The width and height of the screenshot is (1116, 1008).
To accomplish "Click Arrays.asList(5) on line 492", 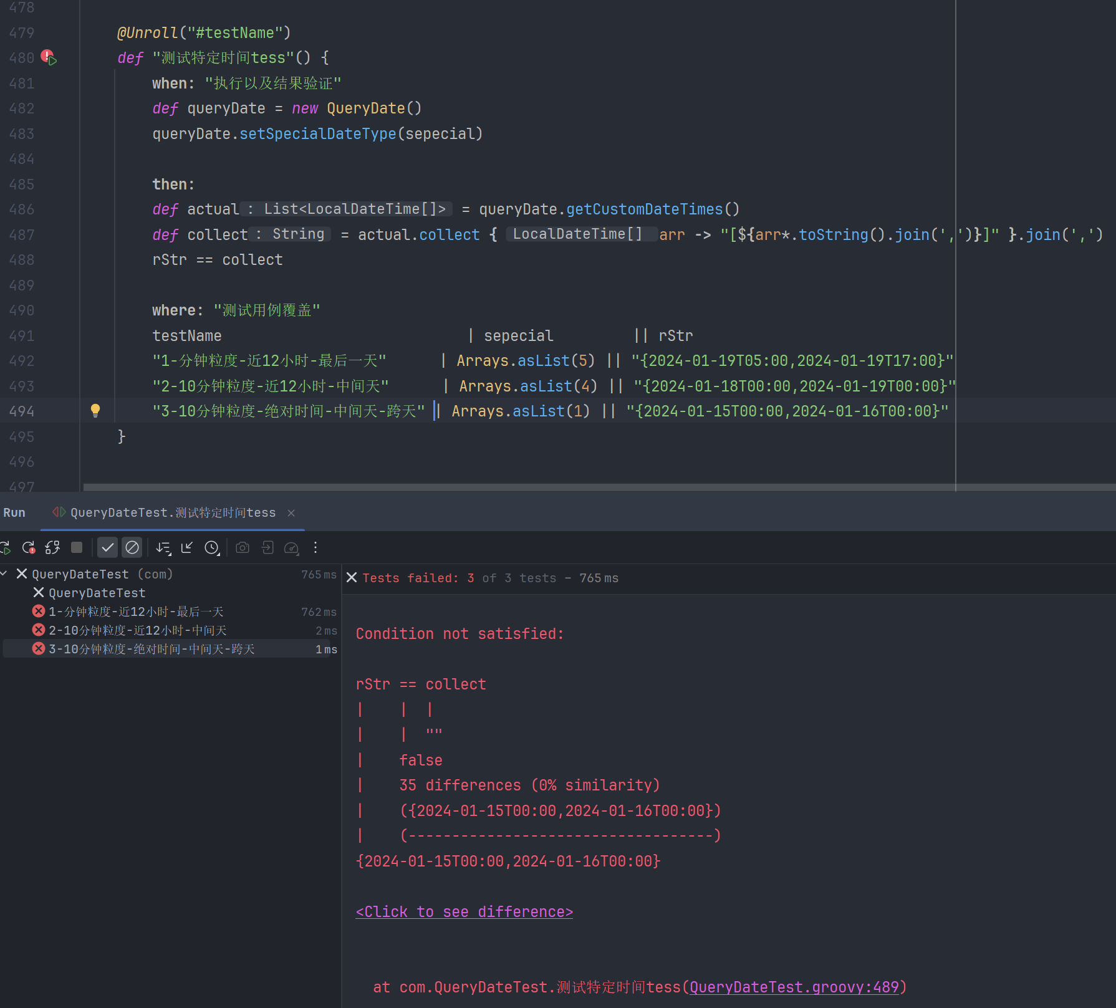I will click(x=526, y=360).
